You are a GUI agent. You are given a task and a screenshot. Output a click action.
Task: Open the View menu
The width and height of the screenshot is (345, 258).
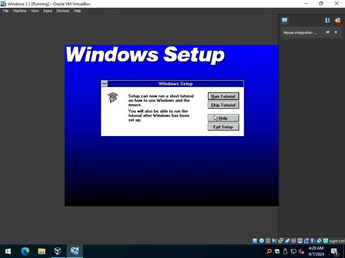[35, 11]
